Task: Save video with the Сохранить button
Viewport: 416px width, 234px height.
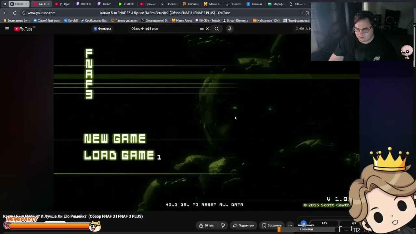Action: [x=272, y=225]
